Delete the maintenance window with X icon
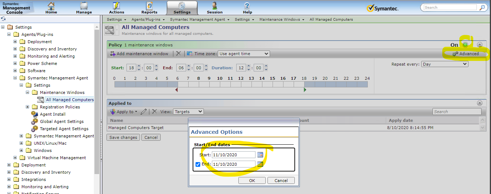491x194 pixels. (x=178, y=53)
